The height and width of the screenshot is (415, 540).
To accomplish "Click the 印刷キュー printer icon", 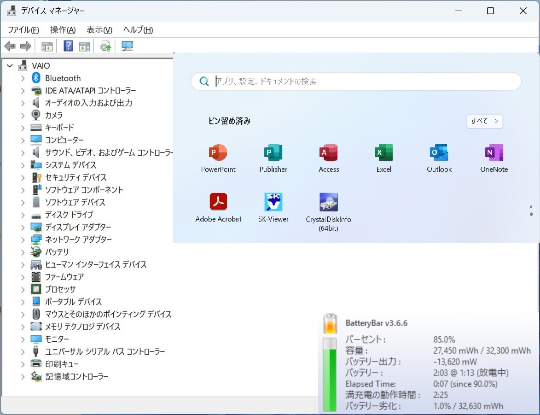I will point(36,363).
